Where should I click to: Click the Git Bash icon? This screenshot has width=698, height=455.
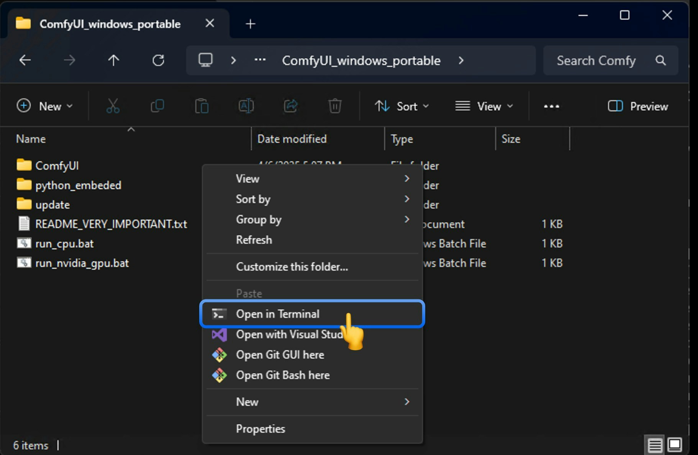tap(219, 375)
